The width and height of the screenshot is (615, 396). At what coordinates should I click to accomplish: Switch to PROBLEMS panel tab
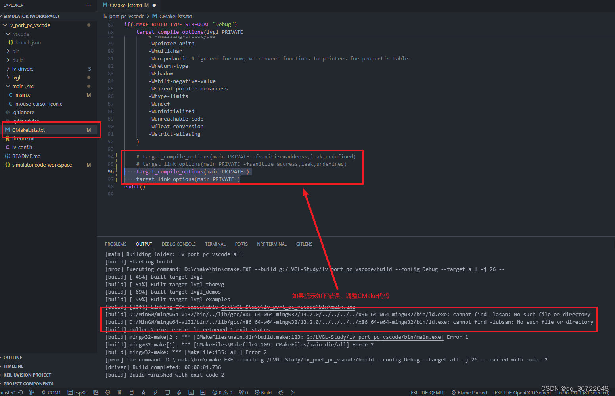[x=116, y=244]
